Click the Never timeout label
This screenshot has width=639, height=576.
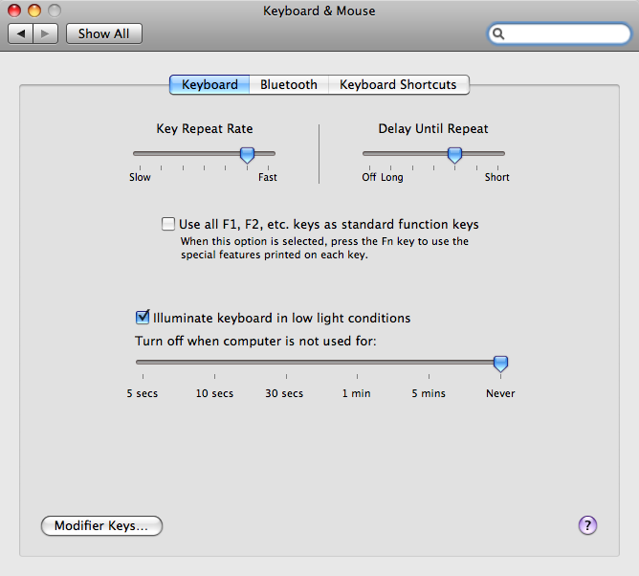click(500, 393)
